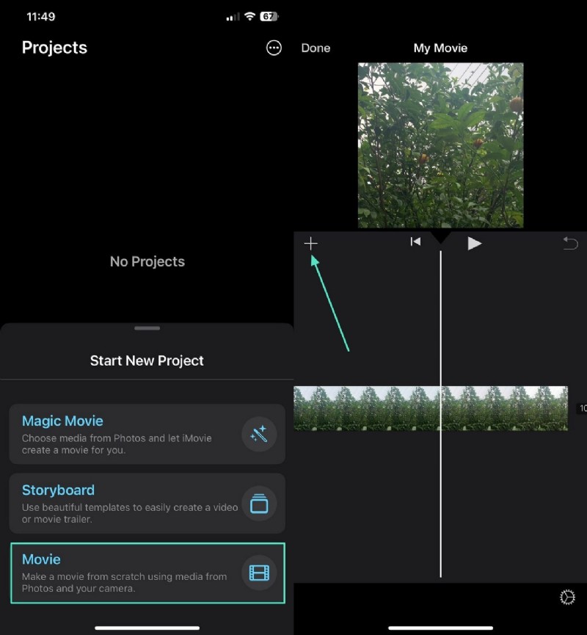Viewport: 587px width, 635px height.
Task: Tap the plus icon to add media
Action: 311,243
